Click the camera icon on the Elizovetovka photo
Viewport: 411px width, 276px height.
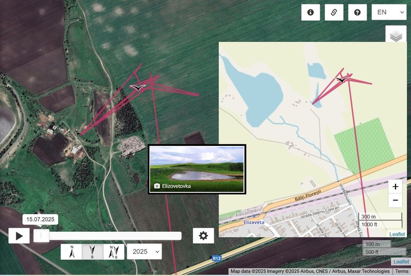[157, 186]
